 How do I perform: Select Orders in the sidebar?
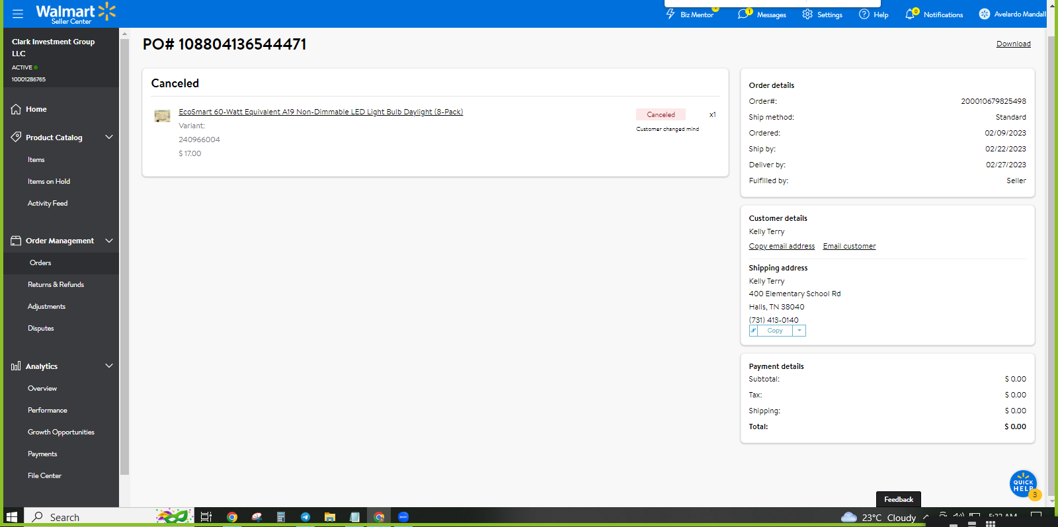pos(40,263)
